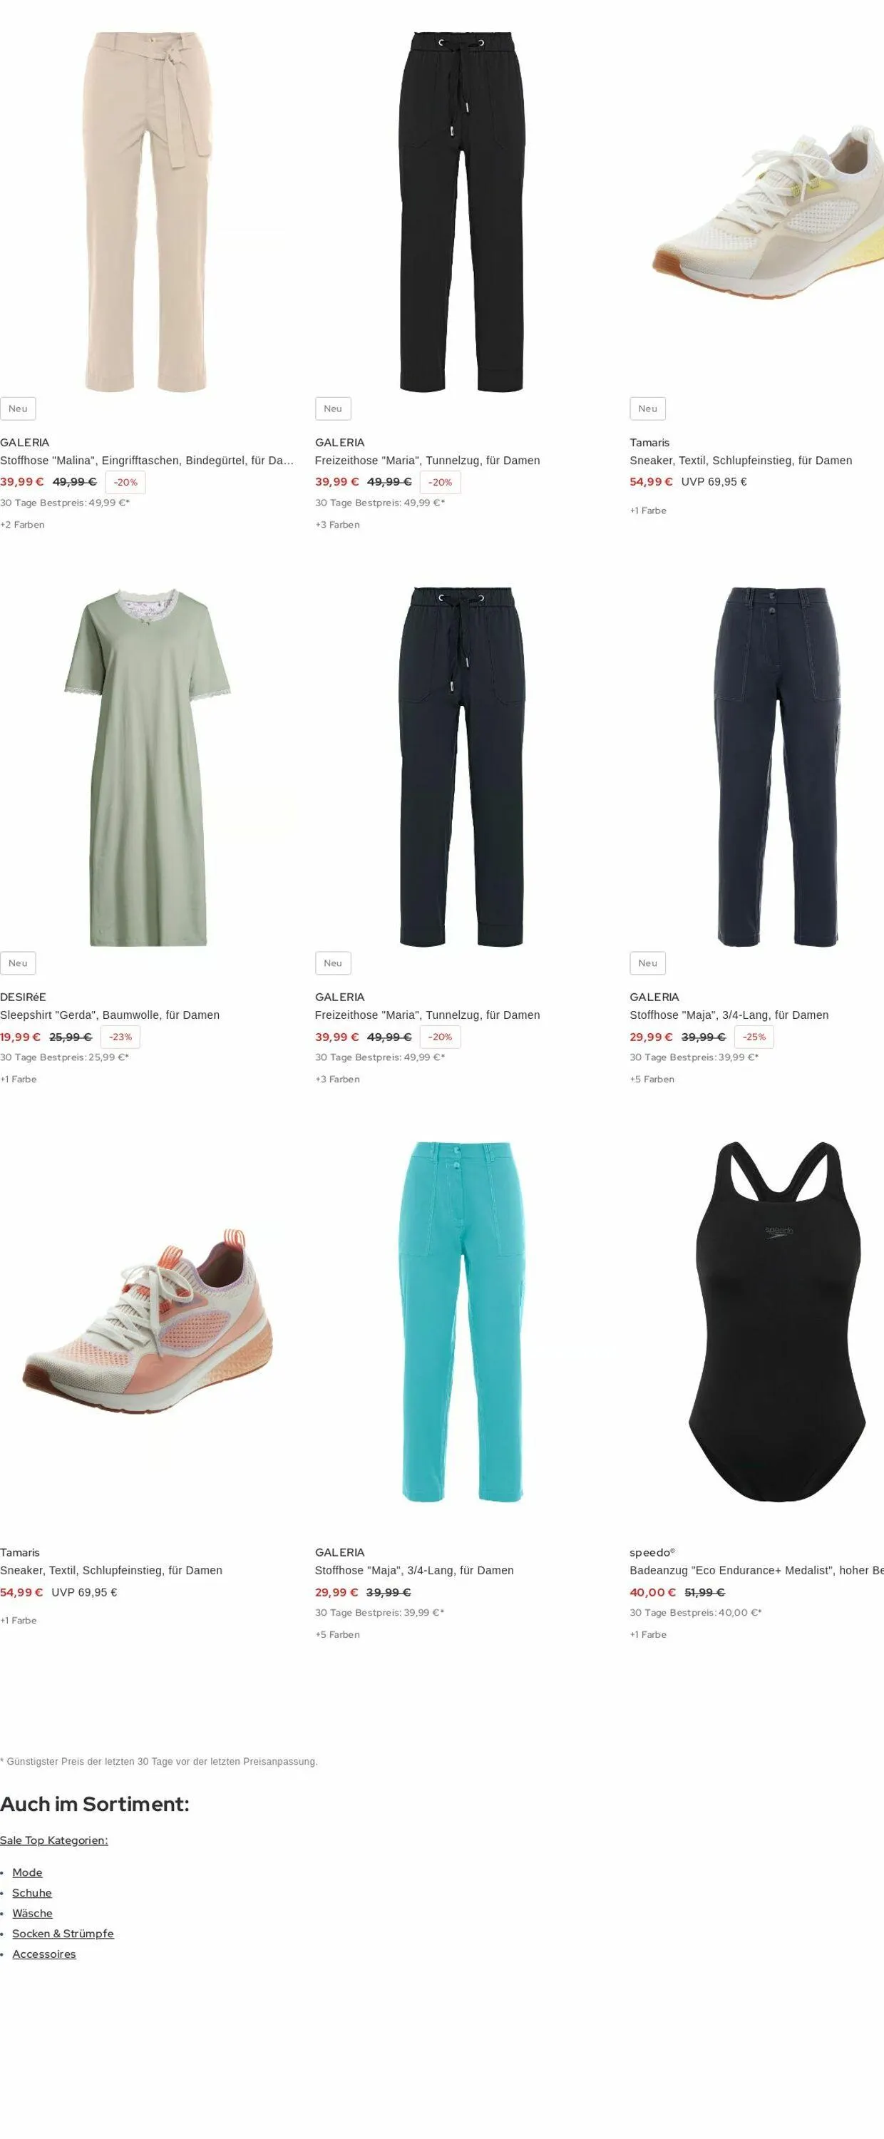Open the coral Tamaris sneaker image

[x=147, y=1322]
